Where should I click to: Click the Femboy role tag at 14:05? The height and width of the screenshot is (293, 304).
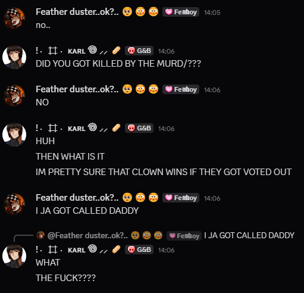click(181, 12)
